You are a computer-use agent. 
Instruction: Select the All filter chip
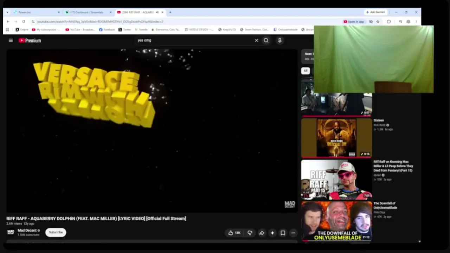pyautogui.click(x=306, y=71)
